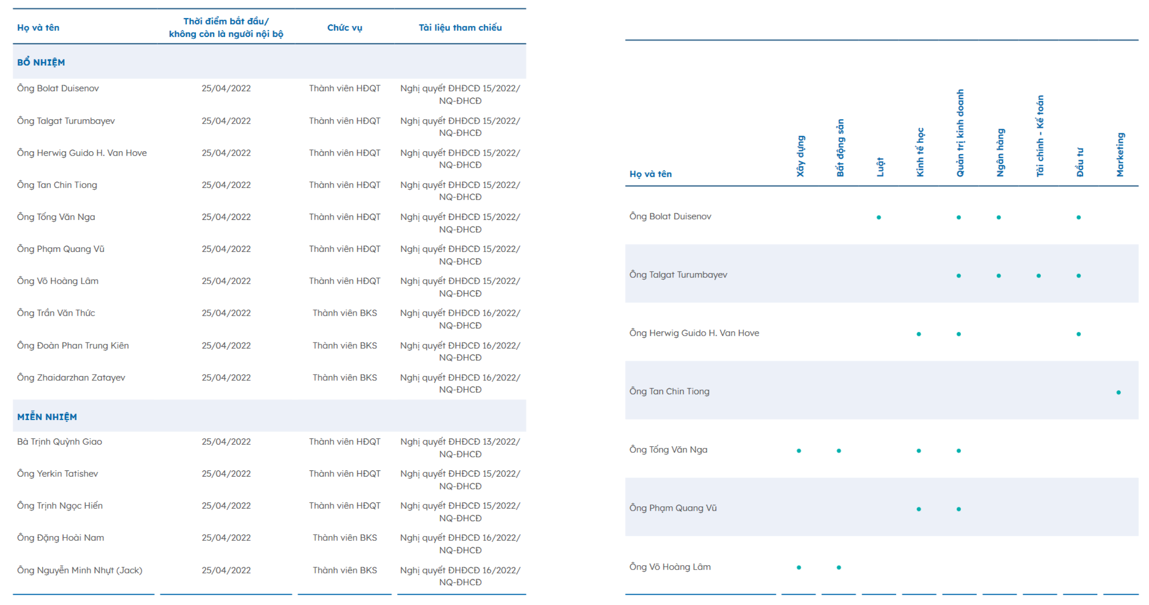Click Tan Chin Tiong's 'Marketing' dot
This screenshot has width=1149, height=605.
coord(1118,392)
